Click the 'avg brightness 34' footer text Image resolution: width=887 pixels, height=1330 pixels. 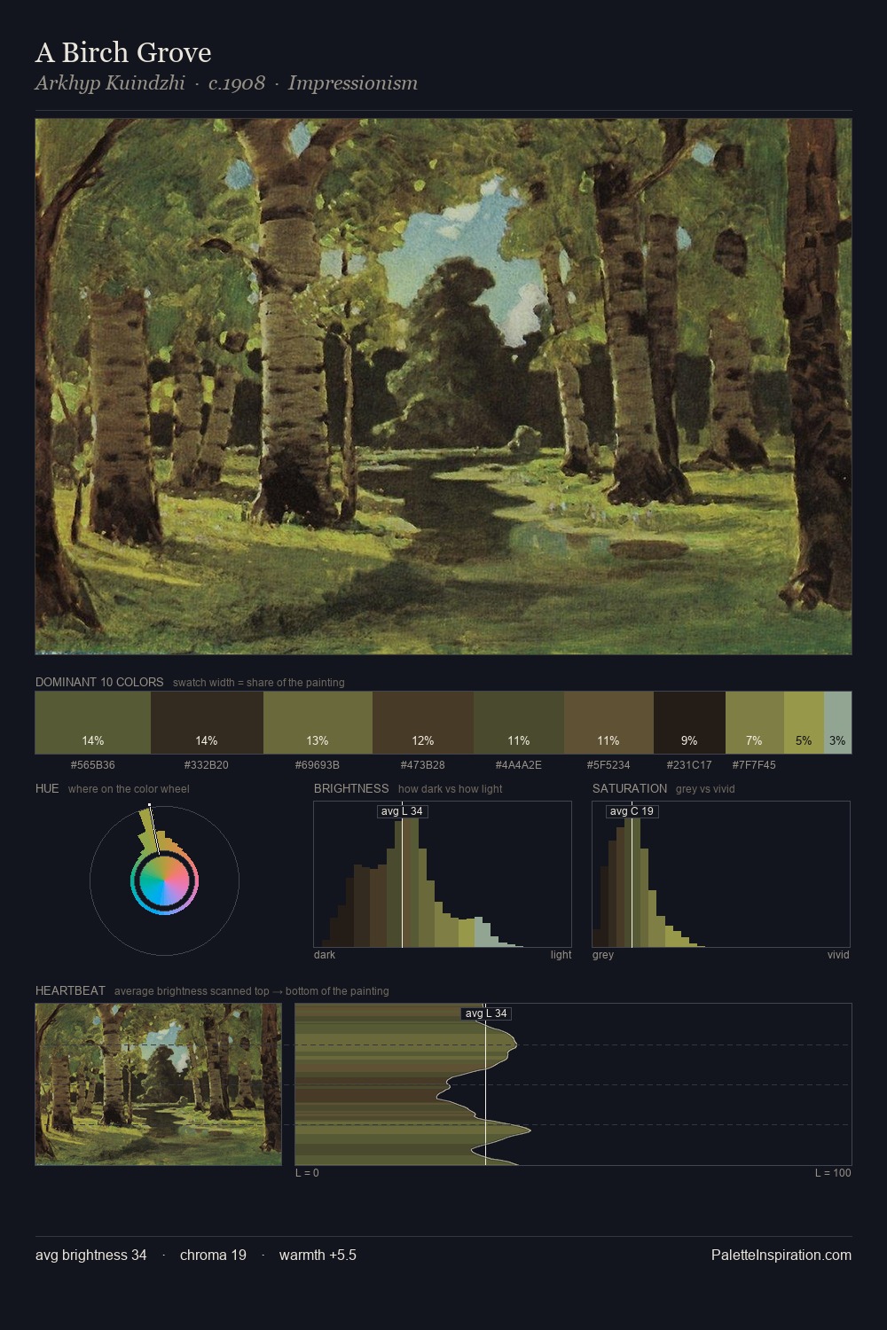pos(91,1255)
